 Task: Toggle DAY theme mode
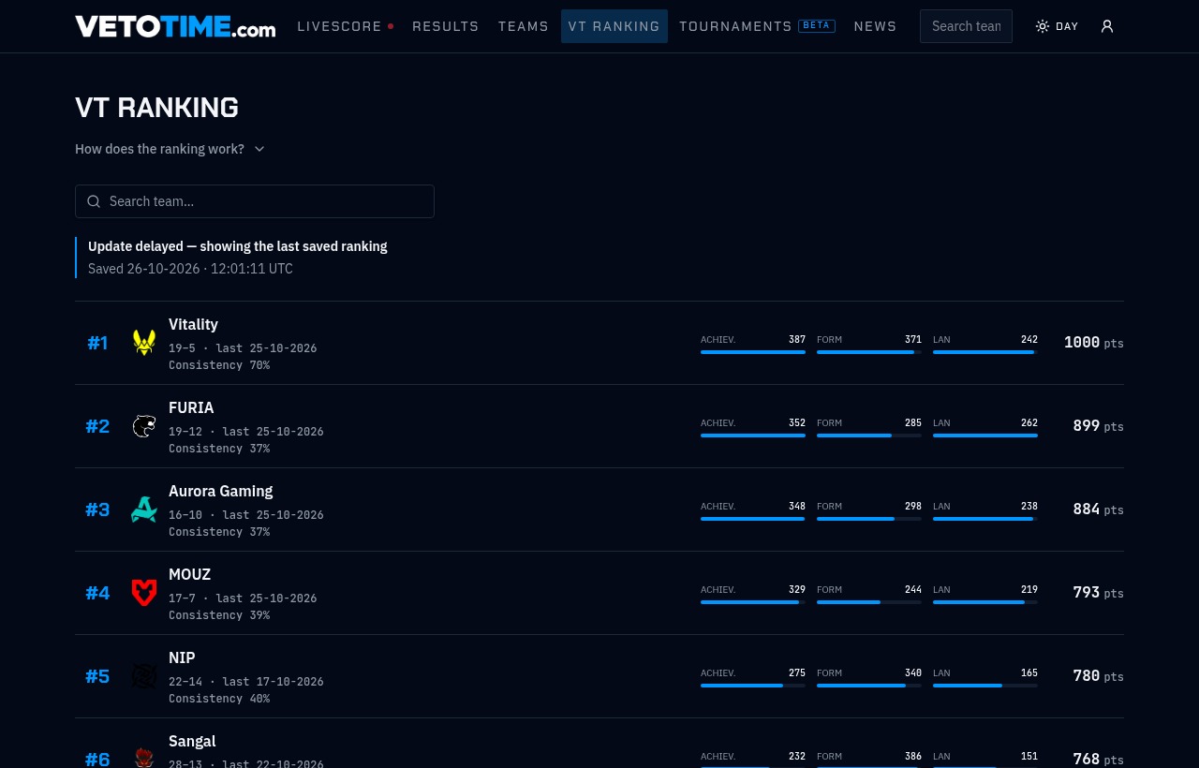tap(1057, 26)
